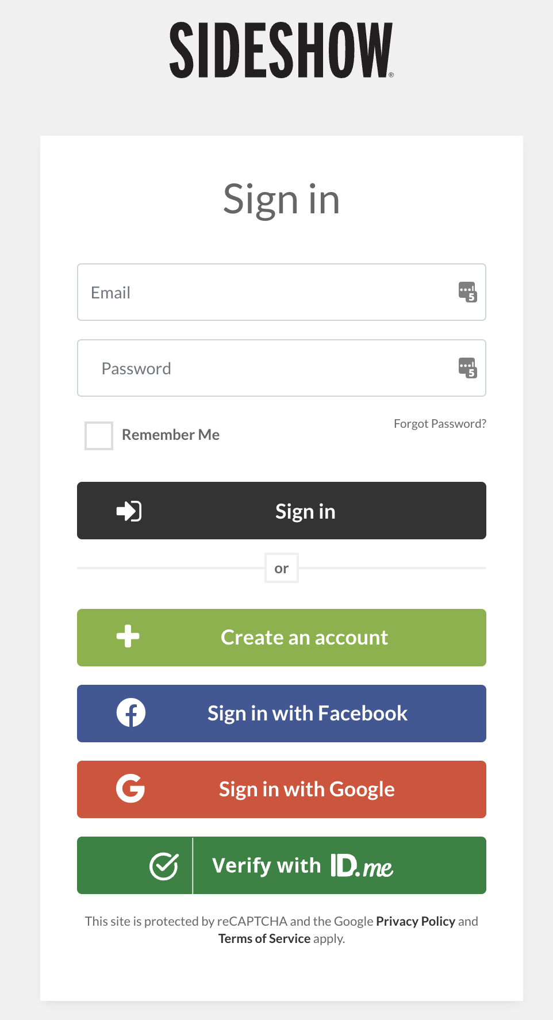Click the arrow icon on Sign in button

[129, 511]
